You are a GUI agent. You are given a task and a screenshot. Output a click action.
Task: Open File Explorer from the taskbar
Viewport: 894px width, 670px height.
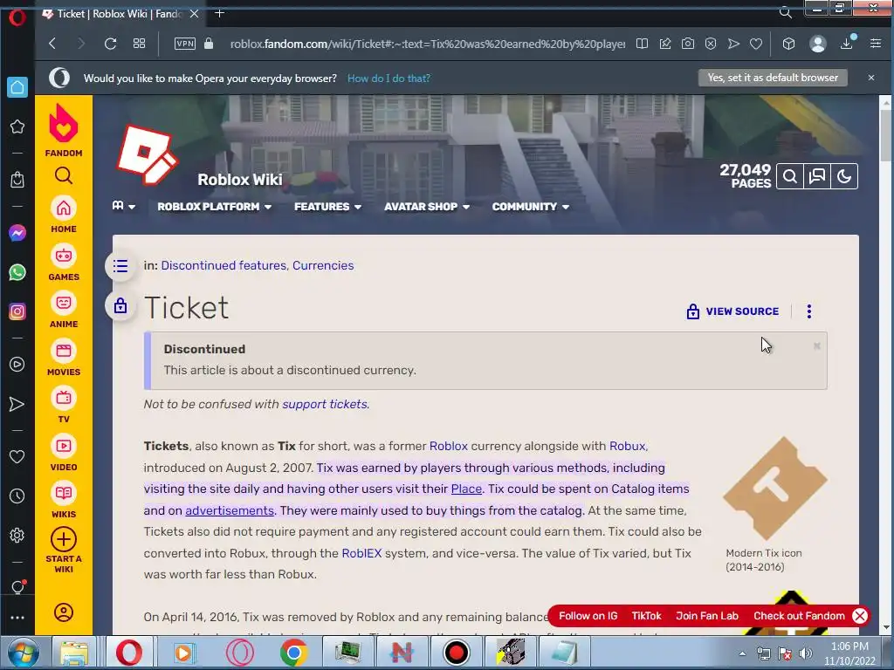[x=75, y=653]
